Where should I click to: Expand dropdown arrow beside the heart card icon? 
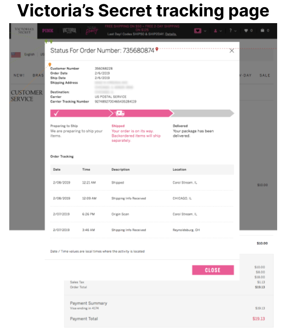pyautogui.click(x=205, y=31)
